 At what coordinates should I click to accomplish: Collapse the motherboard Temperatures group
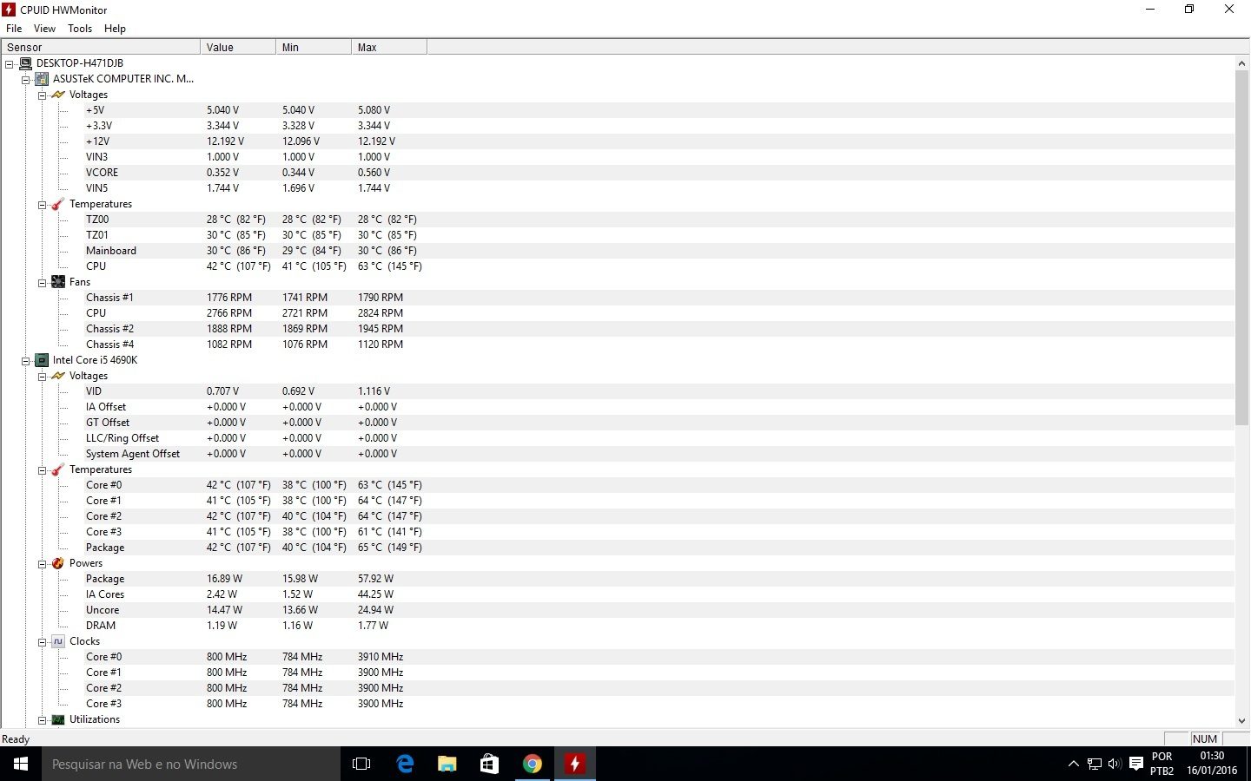42,205
